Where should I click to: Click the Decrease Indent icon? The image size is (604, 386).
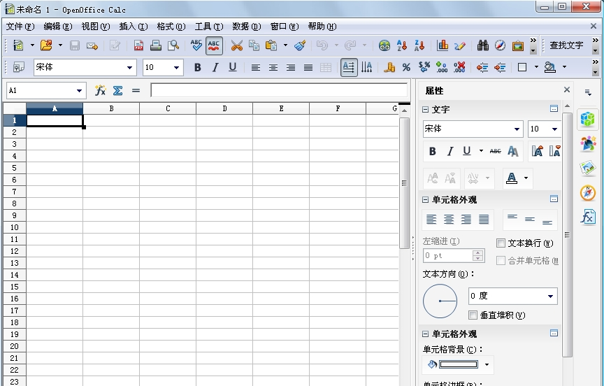pos(482,68)
